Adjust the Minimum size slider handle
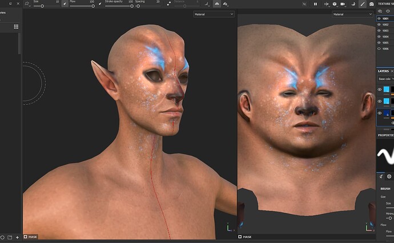This screenshot has height=243, width=394. [390, 218]
